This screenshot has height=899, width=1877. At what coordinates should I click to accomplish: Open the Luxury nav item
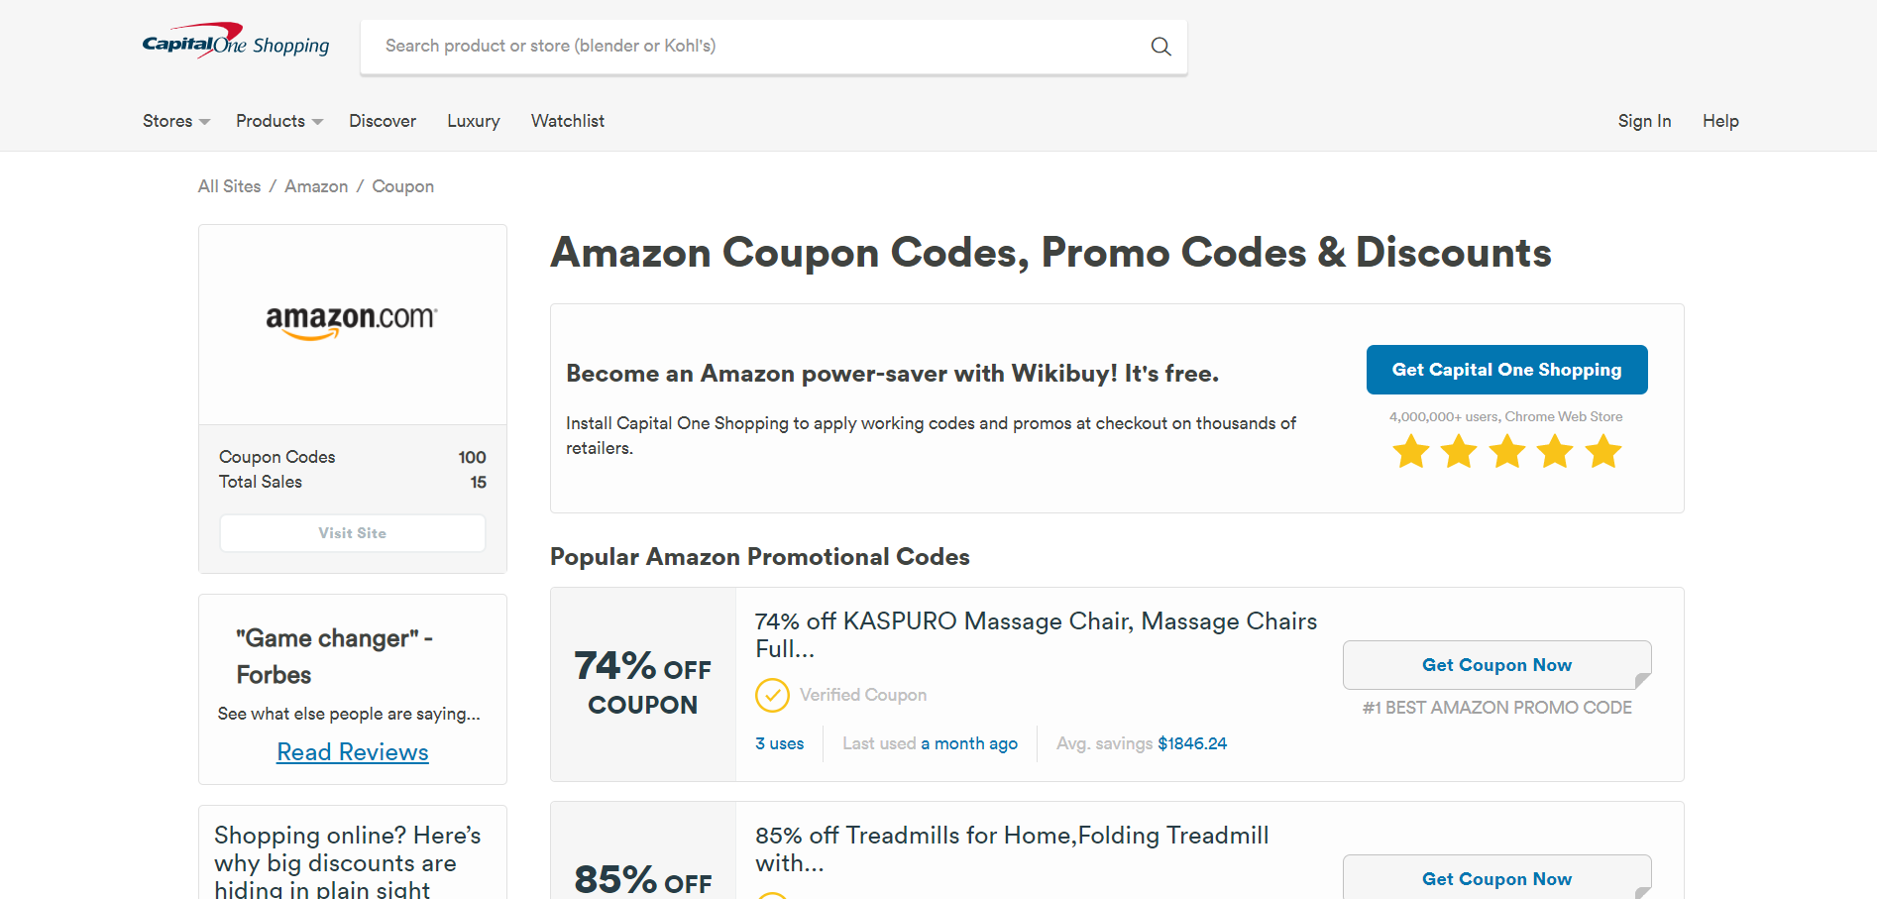pyautogui.click(x=473, y=121)
